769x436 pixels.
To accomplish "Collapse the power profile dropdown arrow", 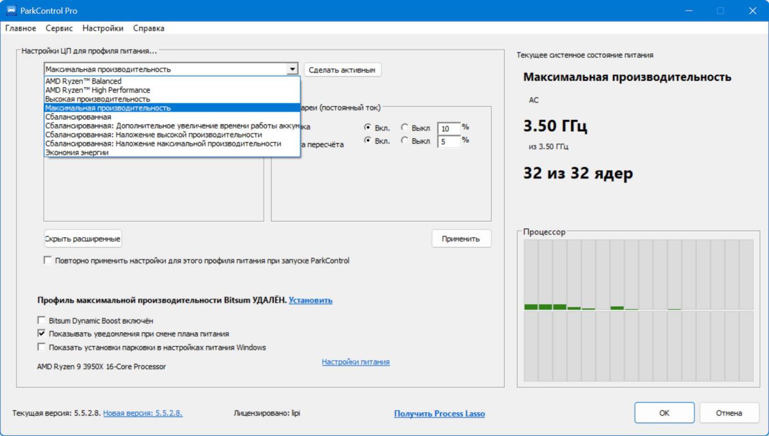I will [x=292, y=69].
